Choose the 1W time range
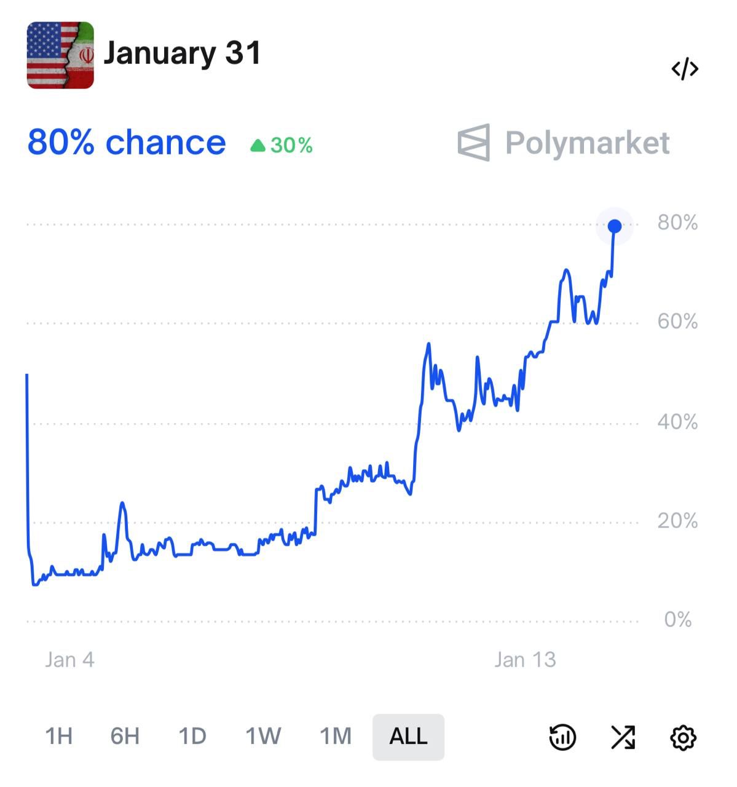737x787 pixels. click(263, 736)
